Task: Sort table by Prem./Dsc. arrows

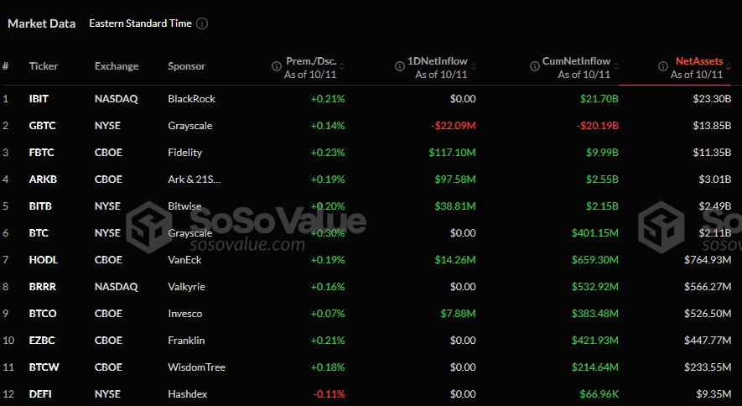Action: point(342,66)
